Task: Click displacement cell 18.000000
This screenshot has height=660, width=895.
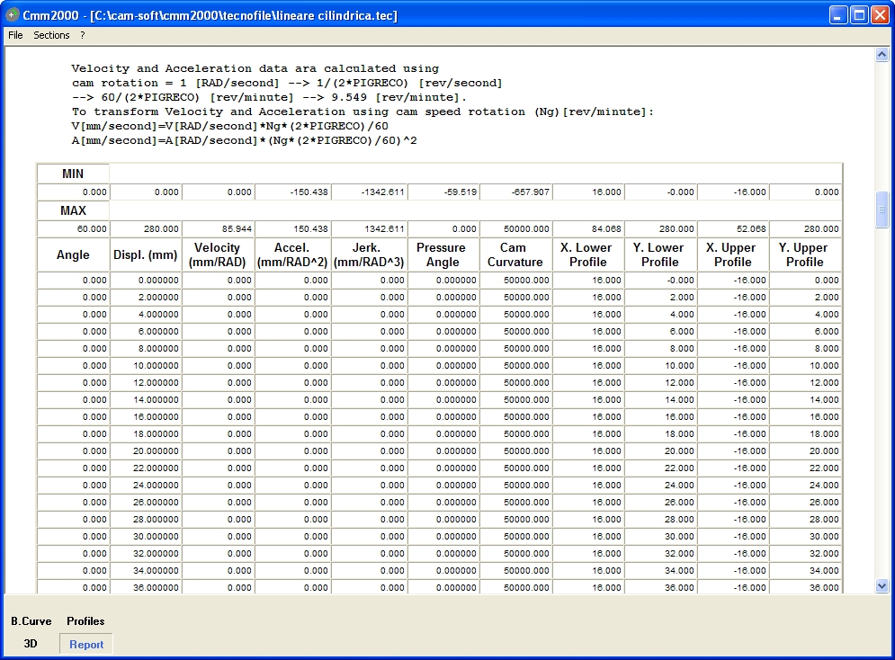Action: [x=146, y=434]
